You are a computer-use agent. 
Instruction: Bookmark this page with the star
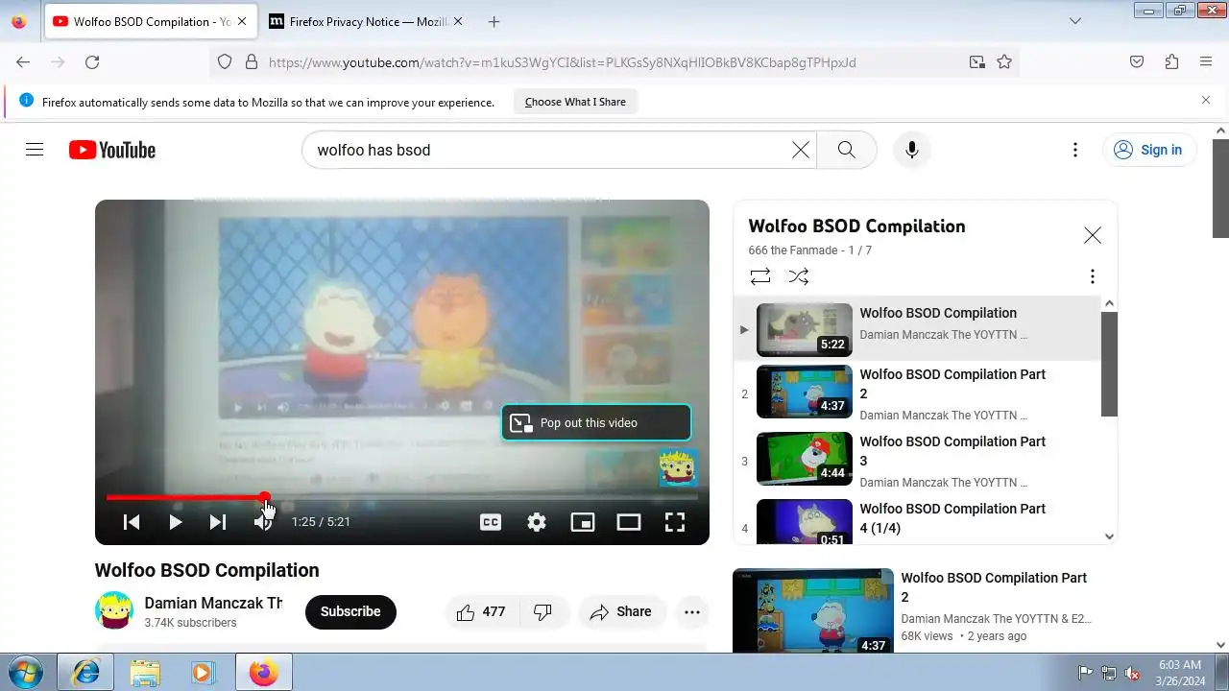(1004, 61)
